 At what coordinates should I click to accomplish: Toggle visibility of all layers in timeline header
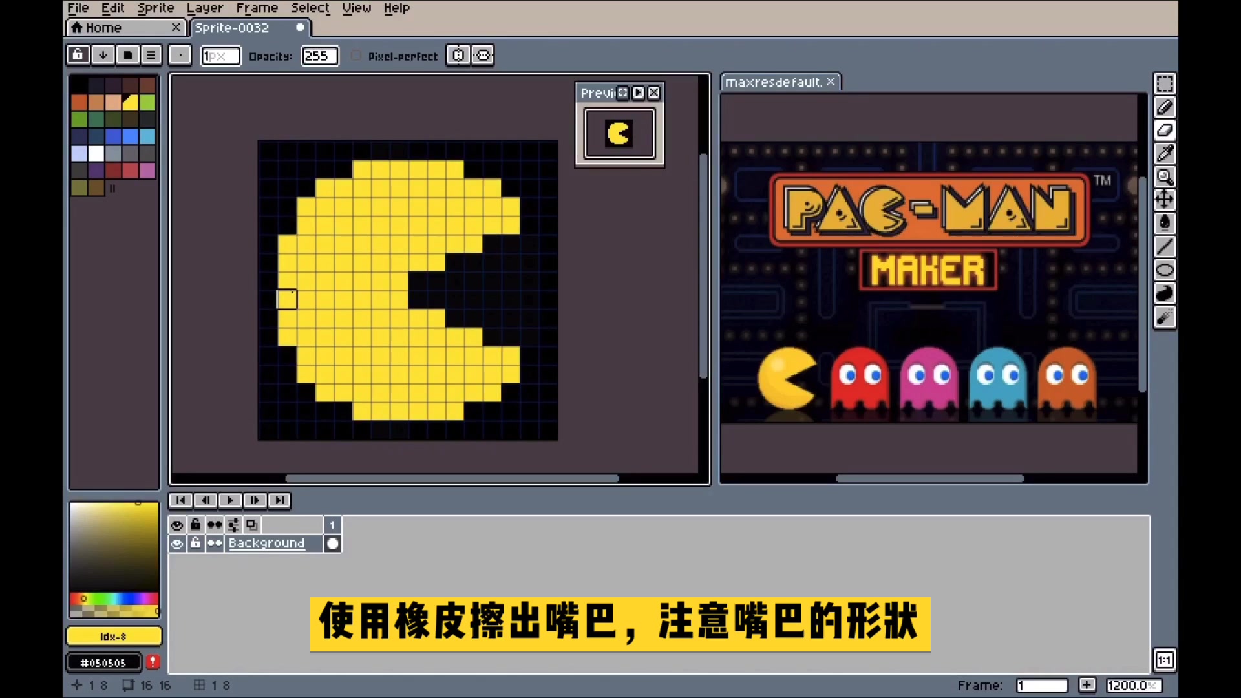176,525
